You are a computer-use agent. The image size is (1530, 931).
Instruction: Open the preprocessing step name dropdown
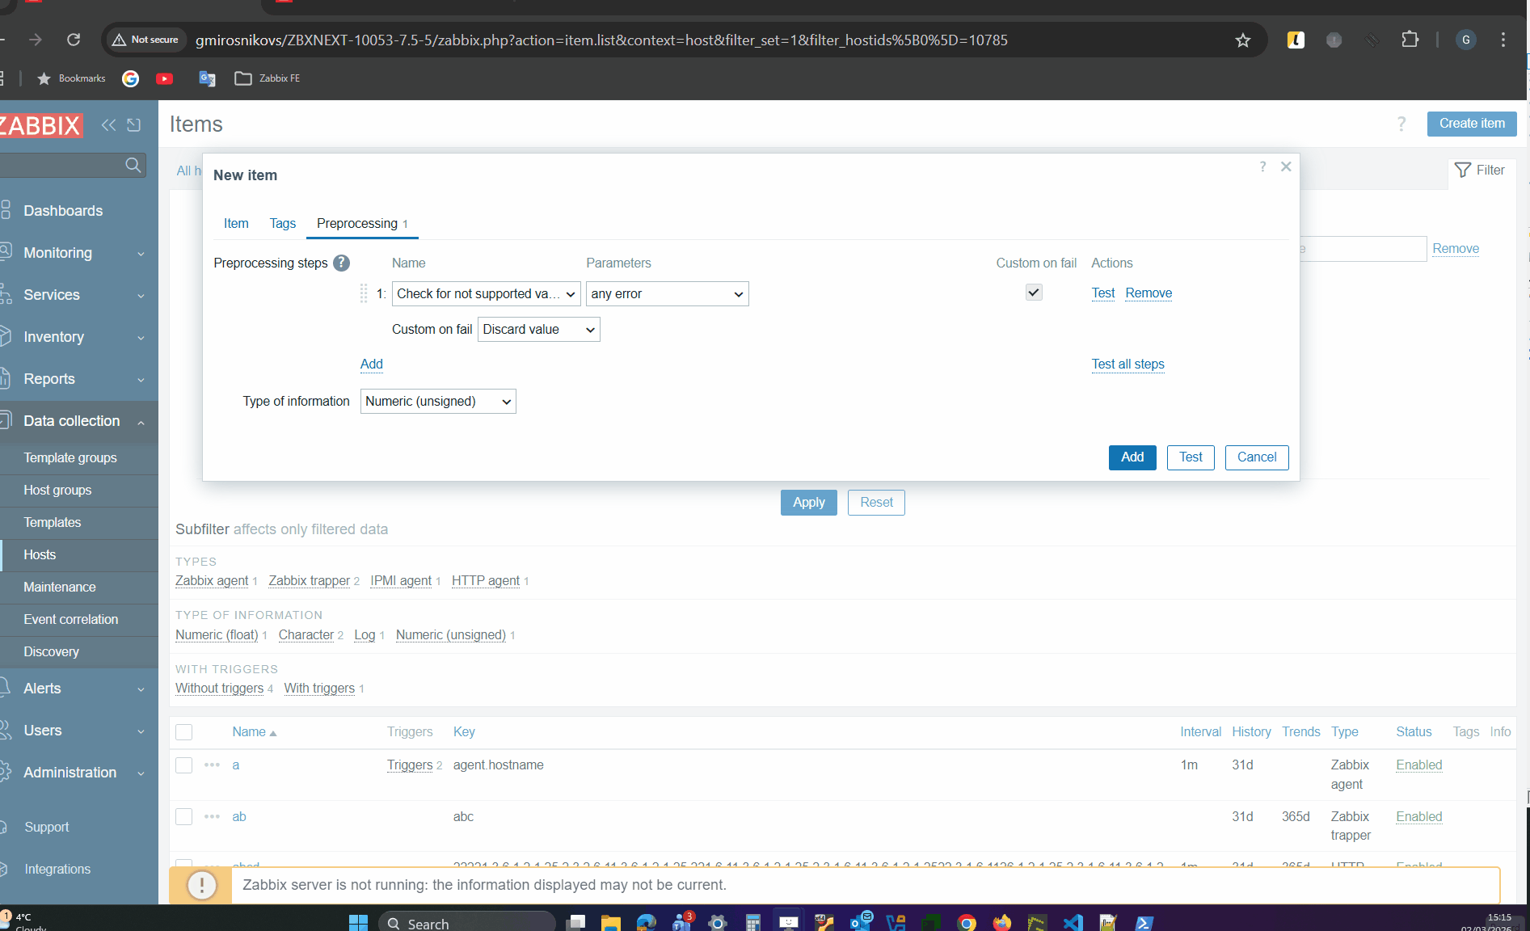[x=486, y=294]
